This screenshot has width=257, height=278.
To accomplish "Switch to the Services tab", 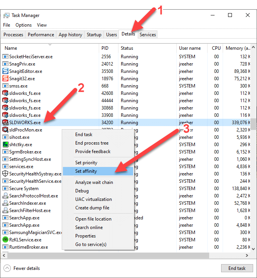I will click(x=148, y=35).
